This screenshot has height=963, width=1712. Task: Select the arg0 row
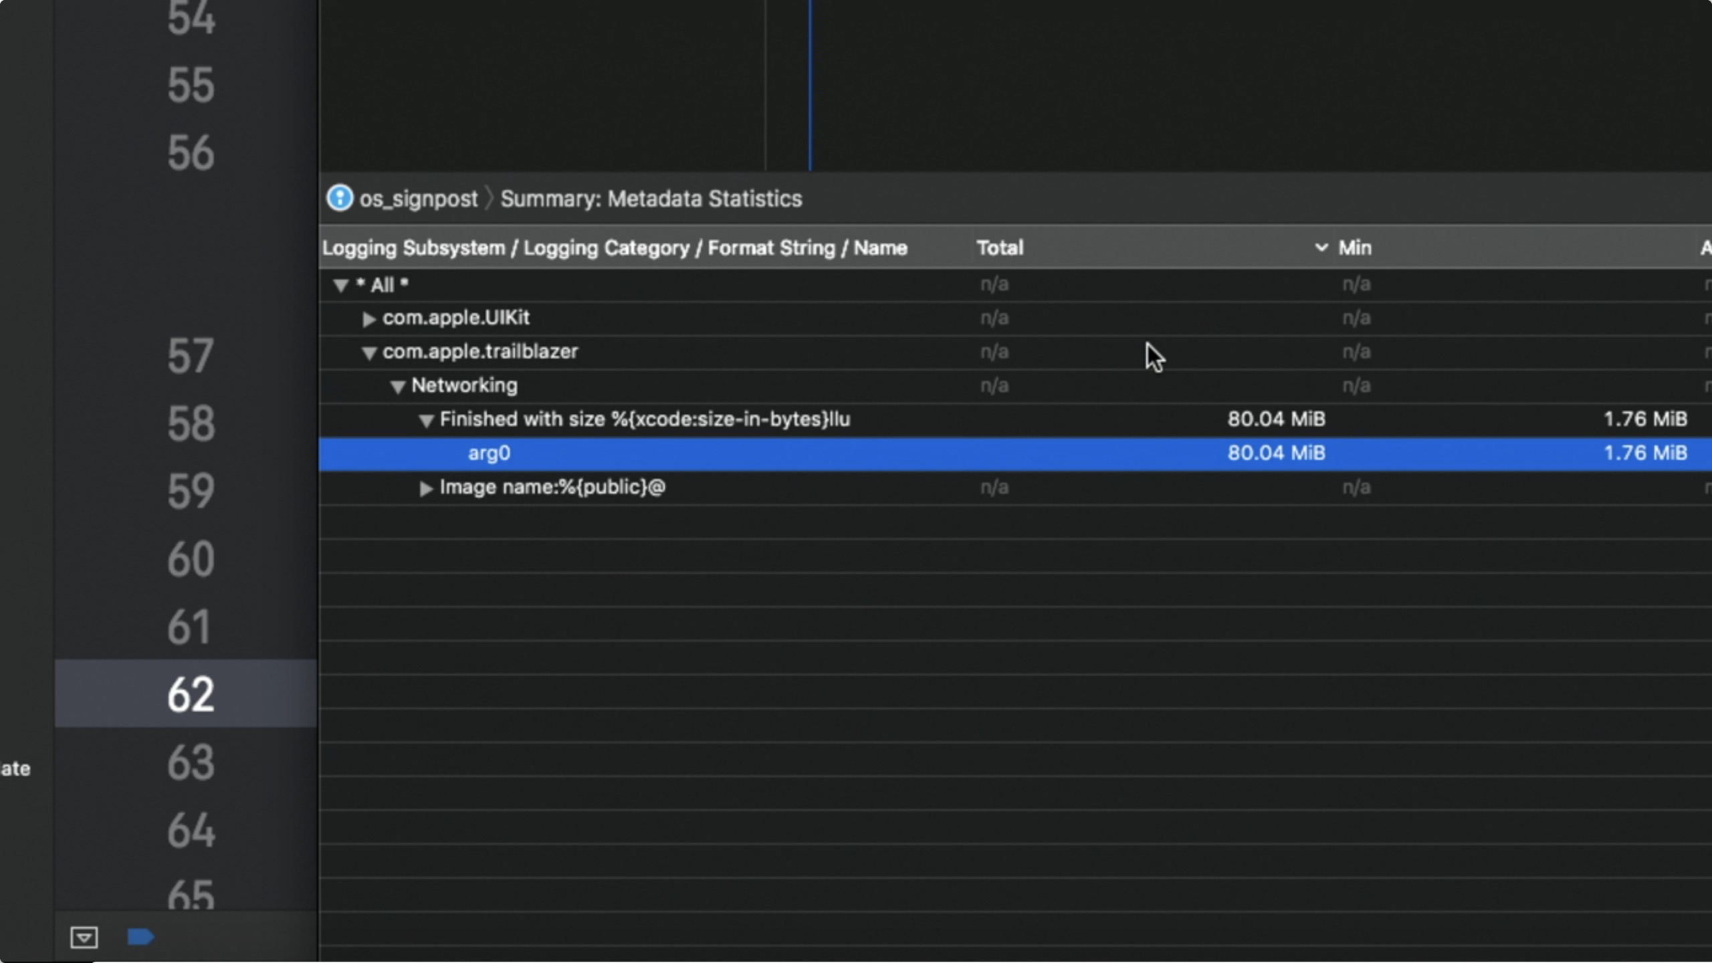489,453
